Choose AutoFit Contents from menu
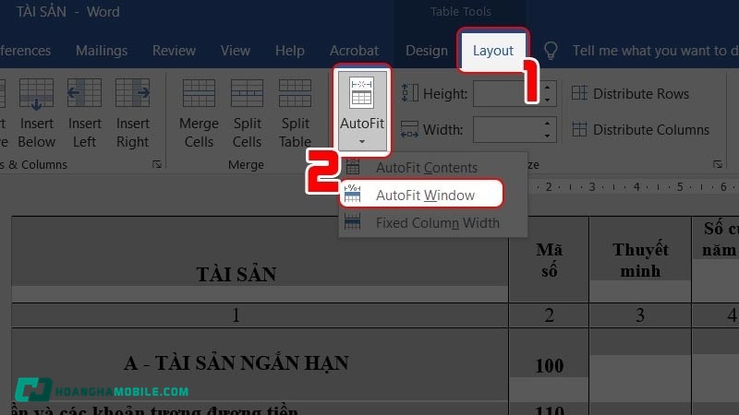Screen dimensions: 739x415 [427, 168]
